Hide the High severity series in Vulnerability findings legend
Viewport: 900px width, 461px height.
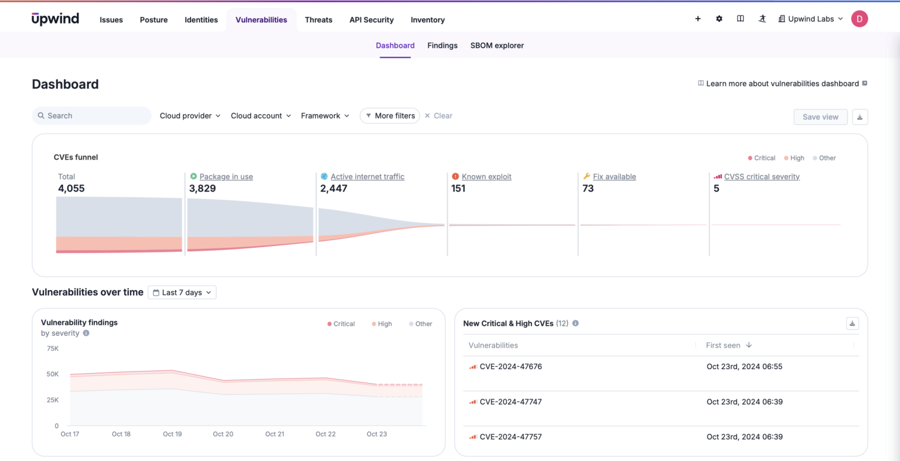tap(381, 323)
